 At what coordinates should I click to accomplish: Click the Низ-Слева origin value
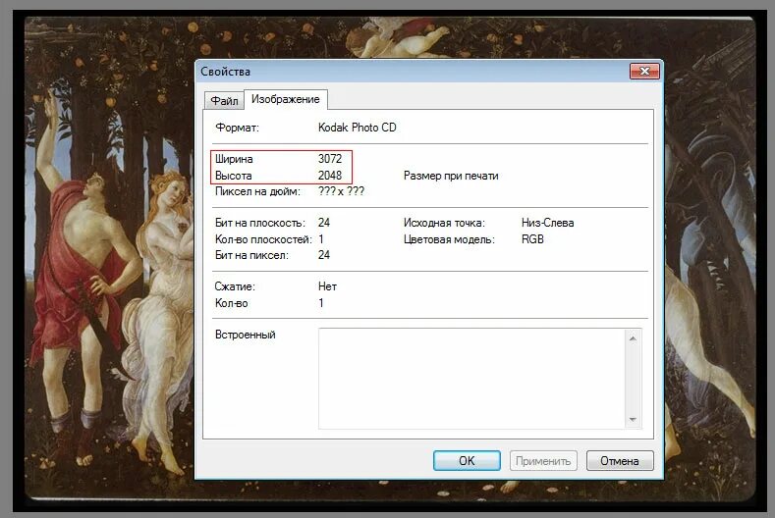pos(548,223)
